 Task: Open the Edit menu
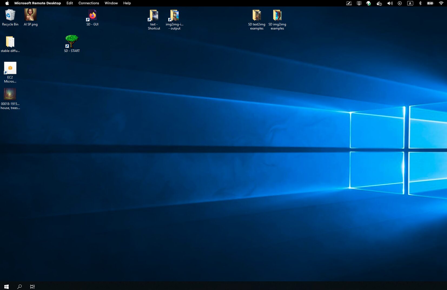coord(69,3)
